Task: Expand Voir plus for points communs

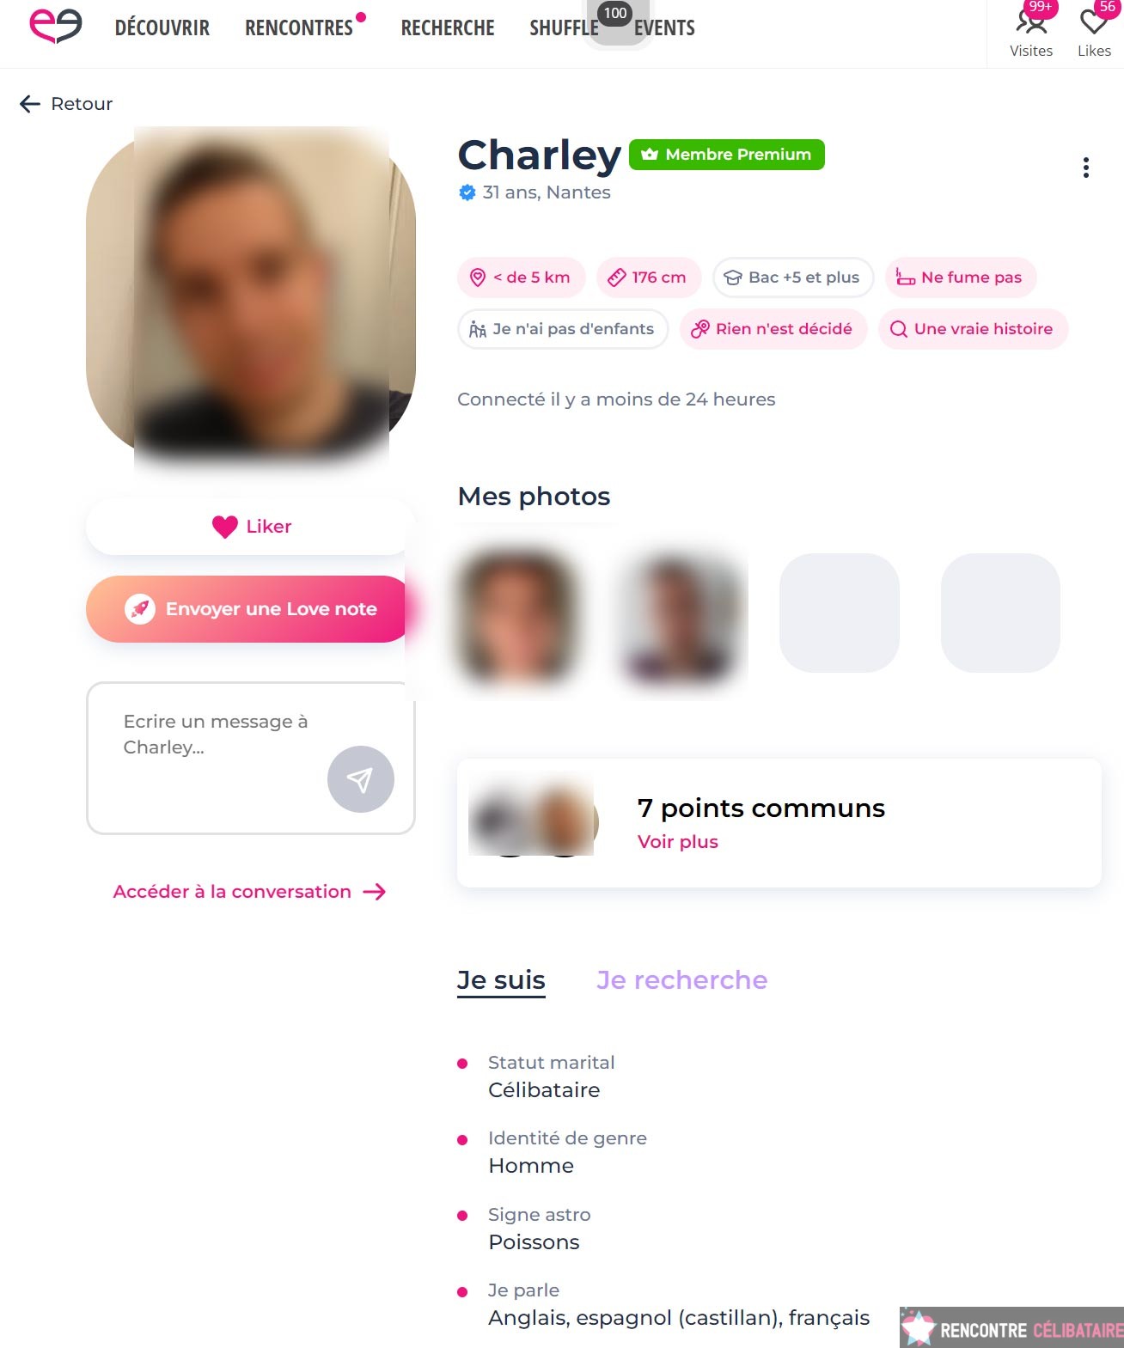Action: click(678, 842)
